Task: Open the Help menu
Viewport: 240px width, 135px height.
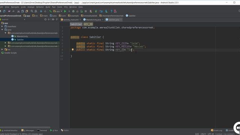Action: [x=81, y=7]
